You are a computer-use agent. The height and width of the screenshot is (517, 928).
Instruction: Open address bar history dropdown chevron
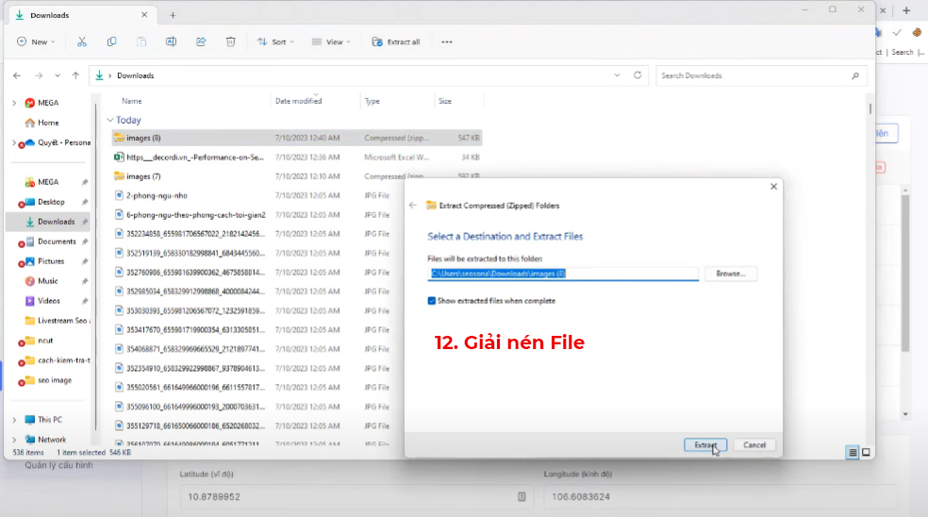pos(618,75)
